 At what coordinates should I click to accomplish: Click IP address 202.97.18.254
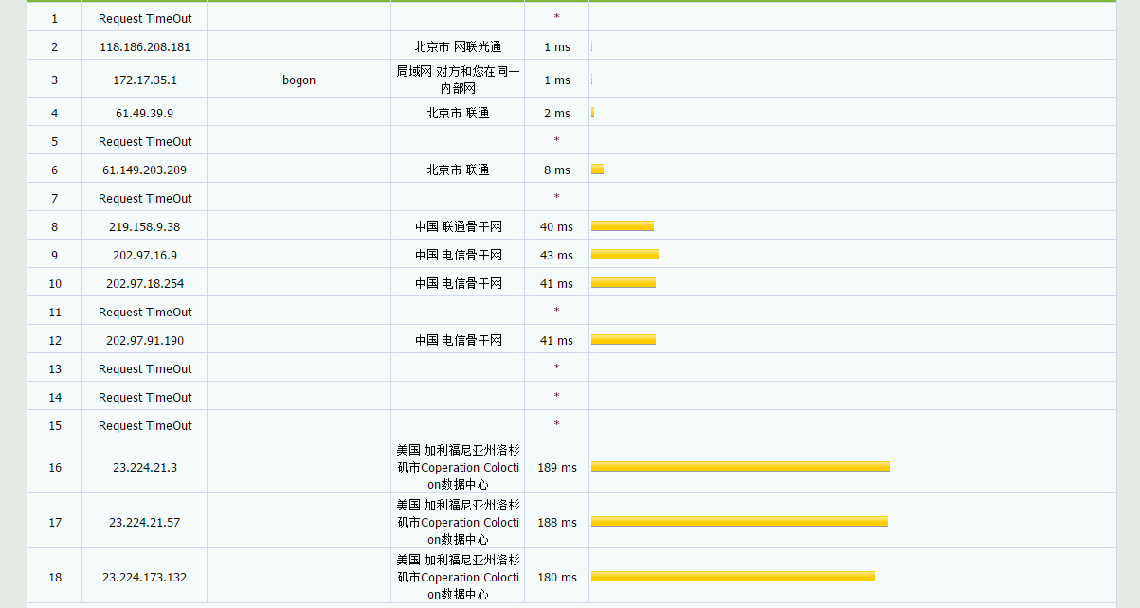point(145,283)
